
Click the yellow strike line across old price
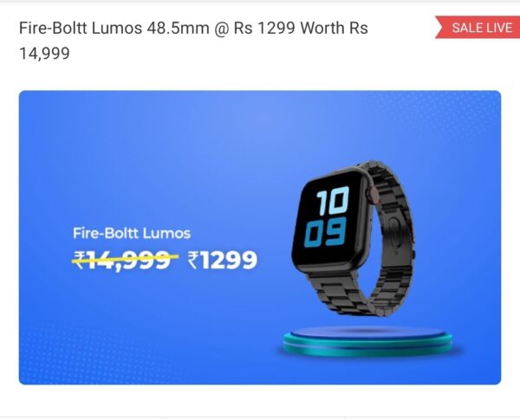[126, 258]
